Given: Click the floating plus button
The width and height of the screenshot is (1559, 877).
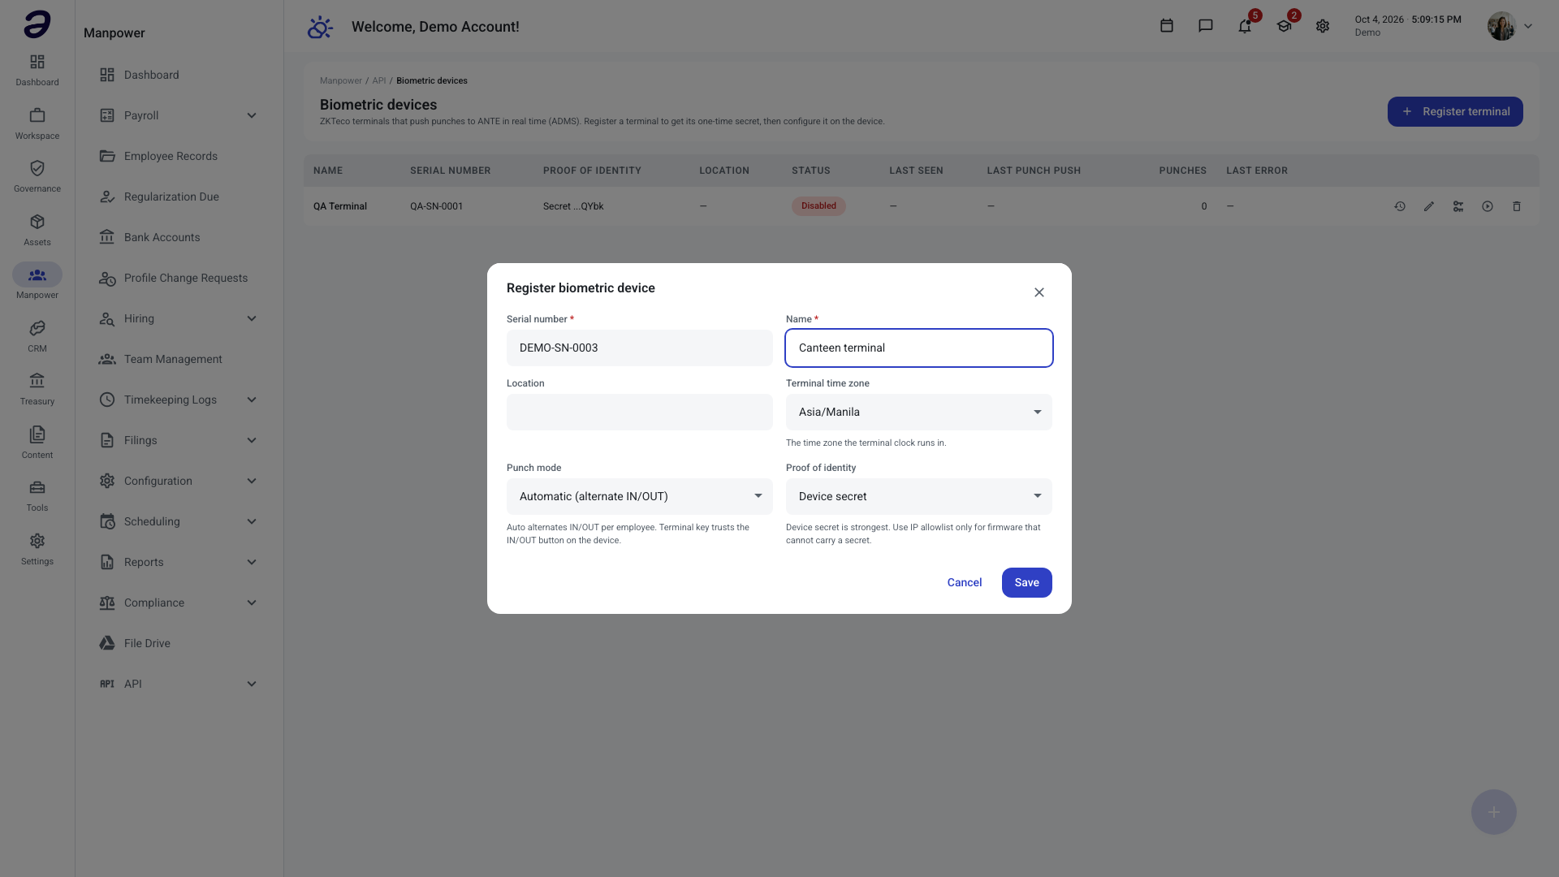Looking at the screenshot, I should (1494, 812).
